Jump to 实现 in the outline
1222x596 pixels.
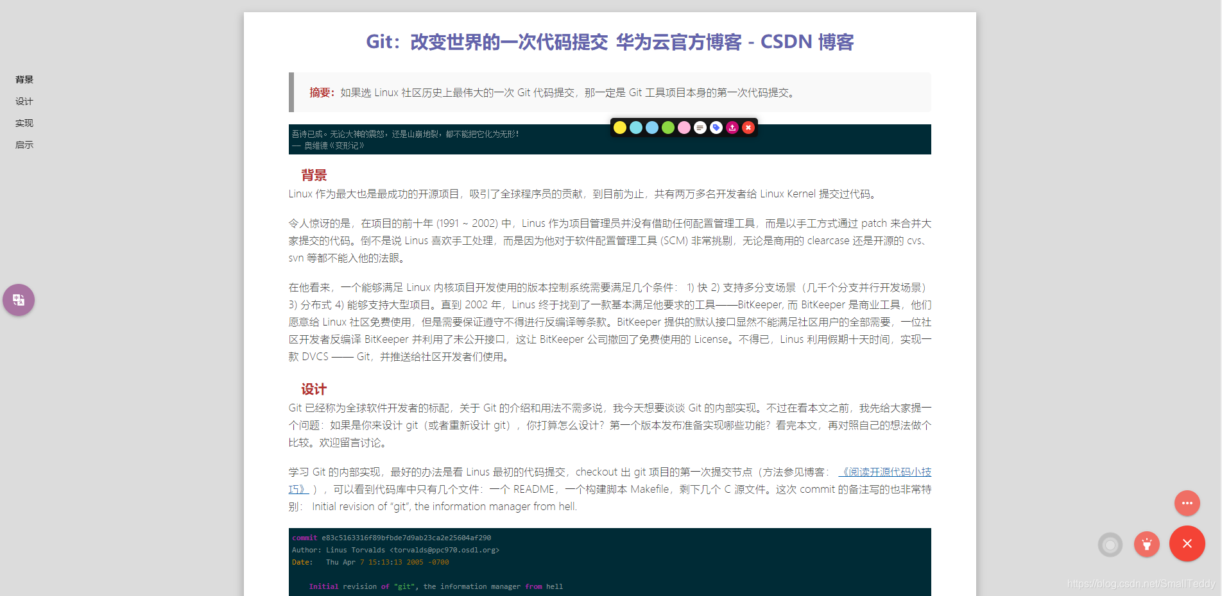pos(24,123)
